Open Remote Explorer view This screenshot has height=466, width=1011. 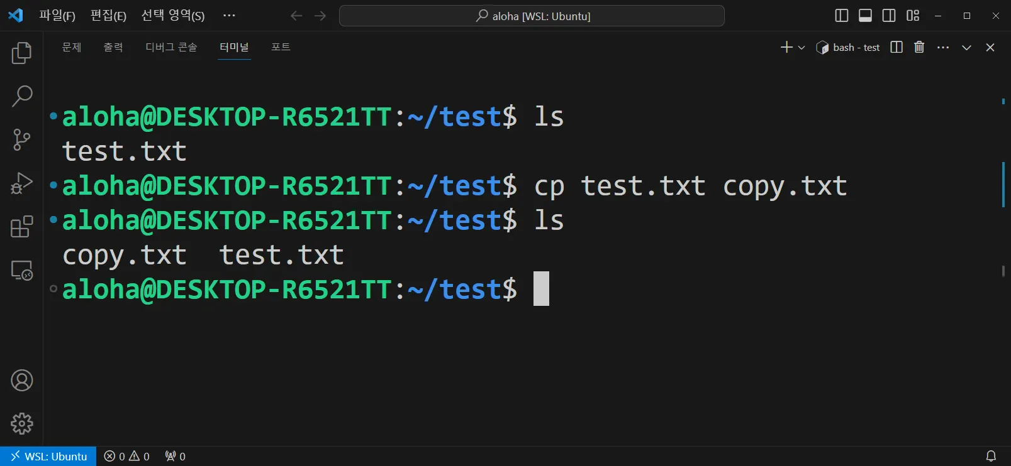coord(21,271)
